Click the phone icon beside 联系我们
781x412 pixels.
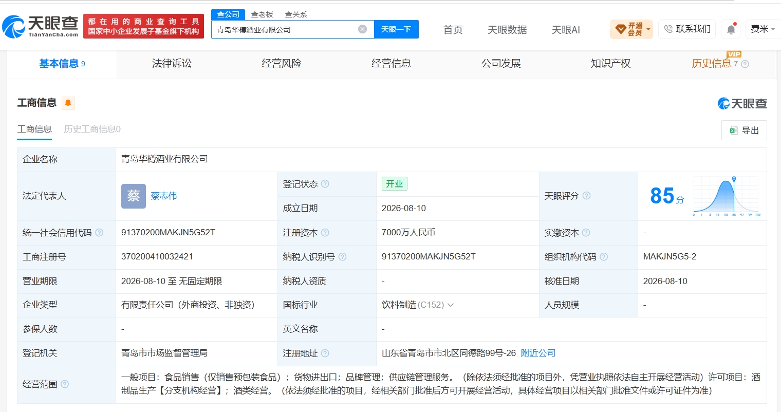coord(668,29)
